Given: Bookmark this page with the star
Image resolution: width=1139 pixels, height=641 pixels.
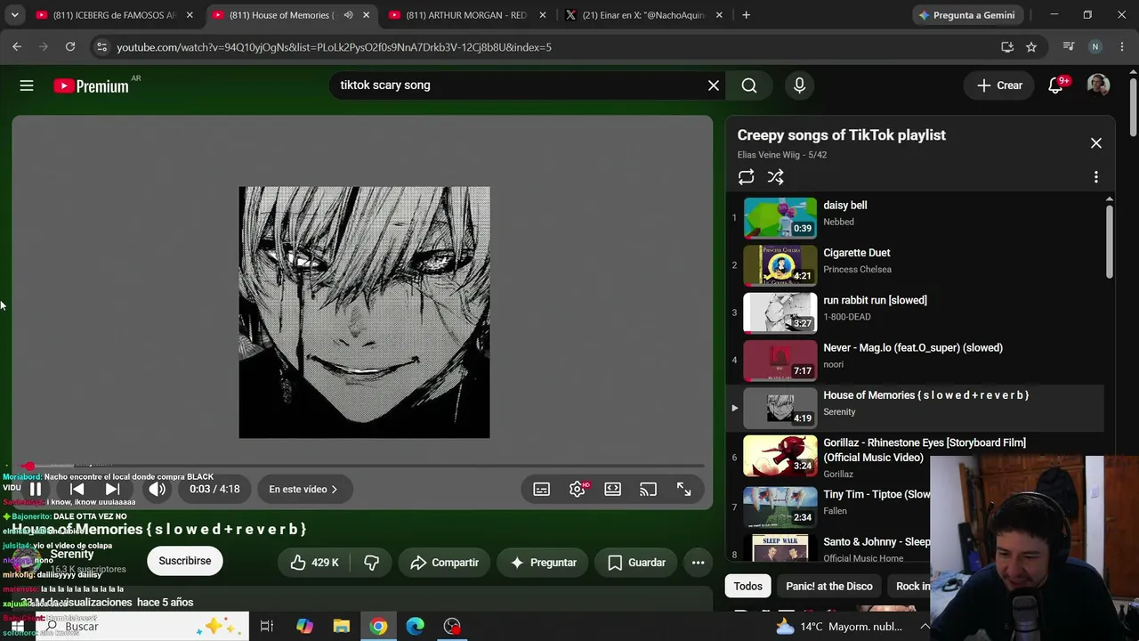Looking at the screenshot, I should (1031, 47).
